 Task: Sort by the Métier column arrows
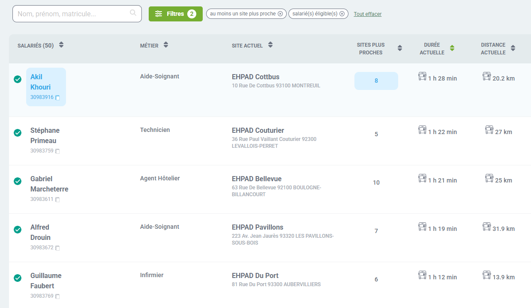[x=166, y=45]
